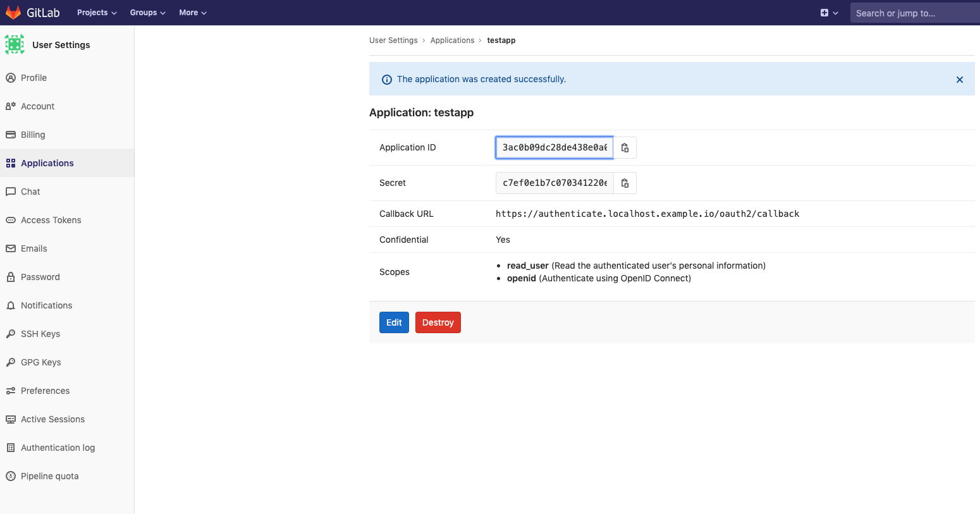Click Applications breadcrumb link
The width and height of the screenshot is (980, 514).
(x=452, y=40)
